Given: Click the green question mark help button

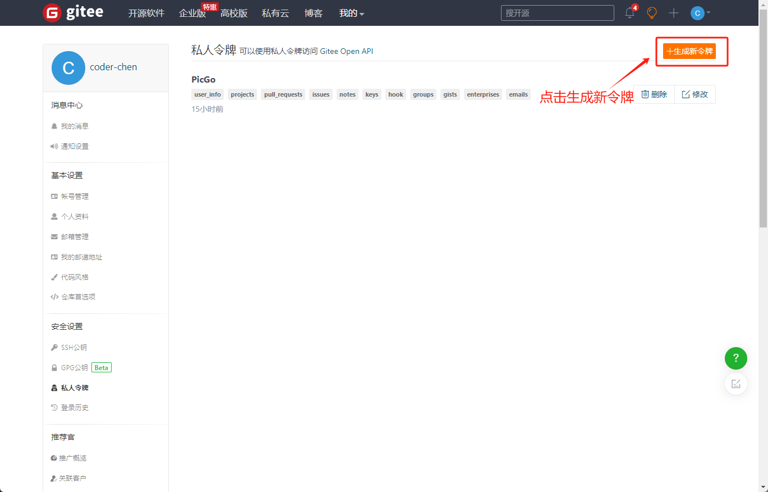Looking at the screenshot, I should pyautogui.click(x=736, y=358).
